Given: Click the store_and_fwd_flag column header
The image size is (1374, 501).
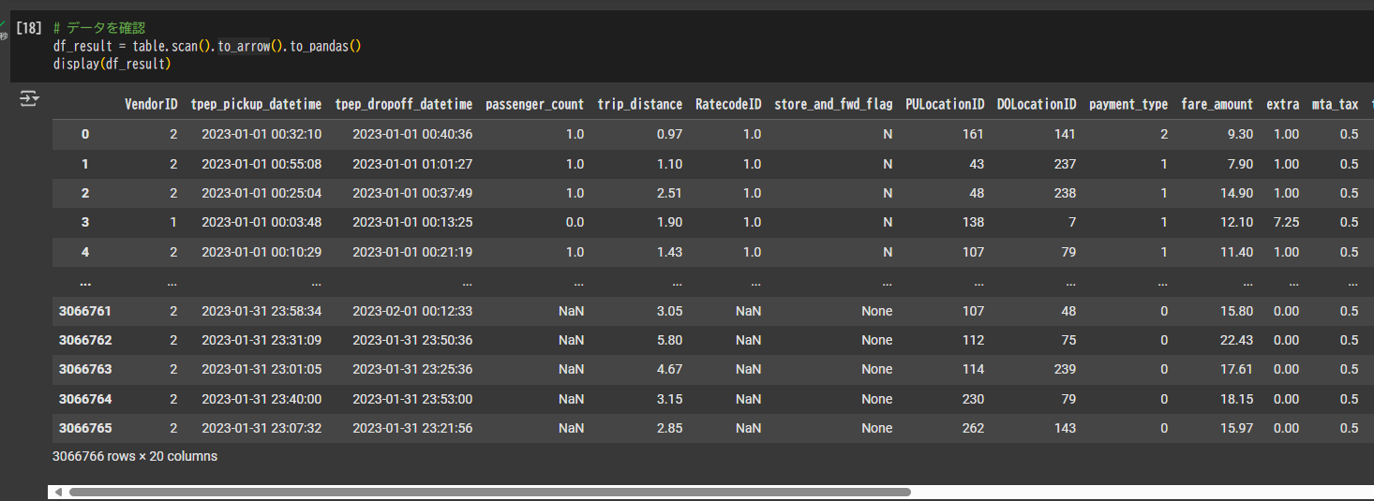Looking at the screenshot, I should click(x=833, y=105).
